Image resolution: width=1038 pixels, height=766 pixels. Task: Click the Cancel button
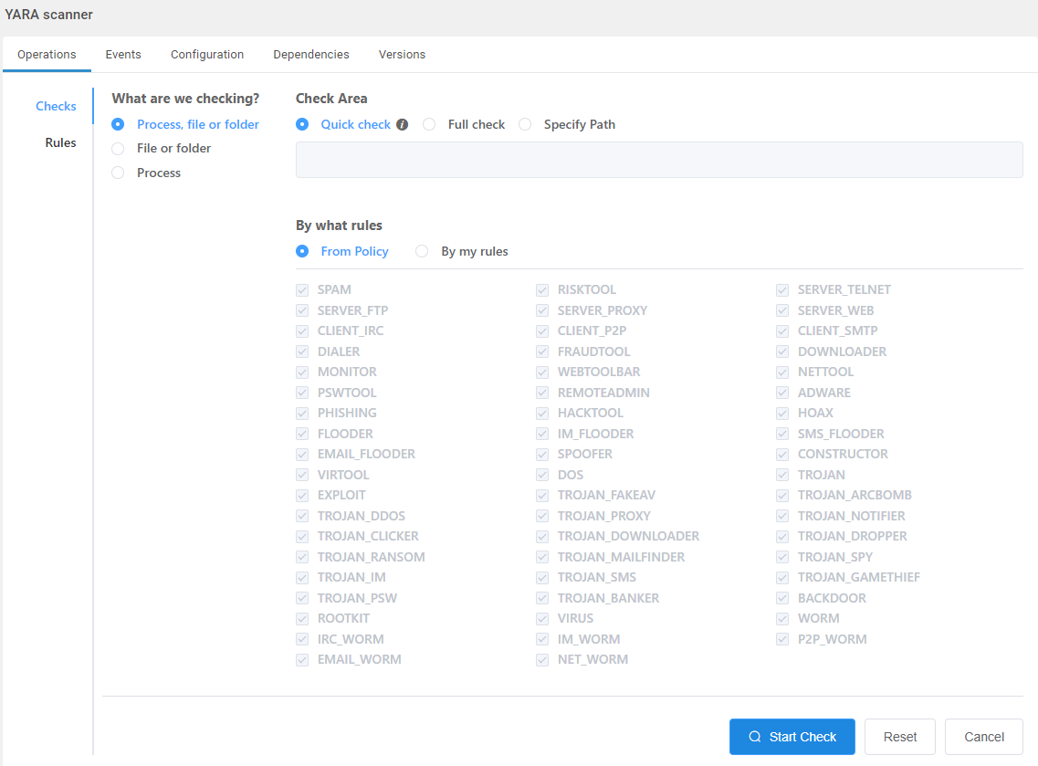tap(984, 737)
